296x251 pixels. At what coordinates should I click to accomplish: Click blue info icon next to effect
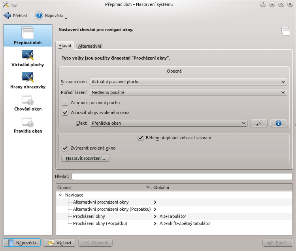tap(279, 123)
